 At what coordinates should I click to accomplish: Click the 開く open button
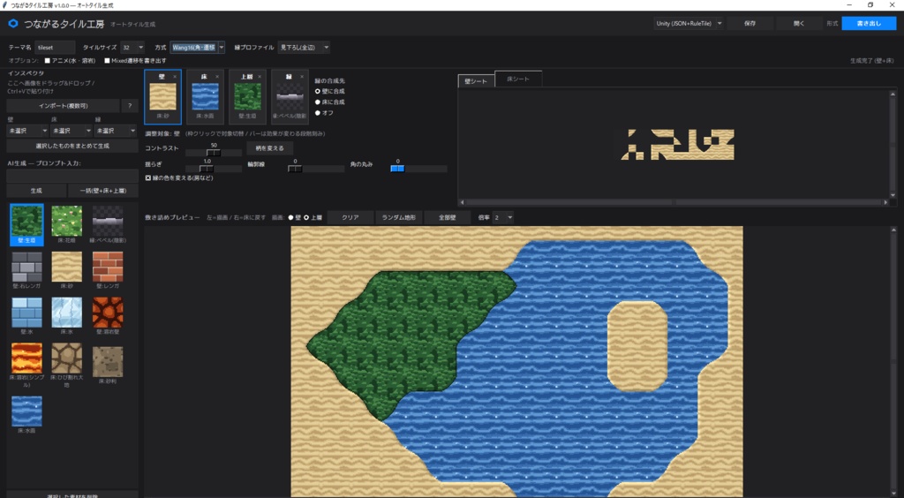click(x=798, y=24)
